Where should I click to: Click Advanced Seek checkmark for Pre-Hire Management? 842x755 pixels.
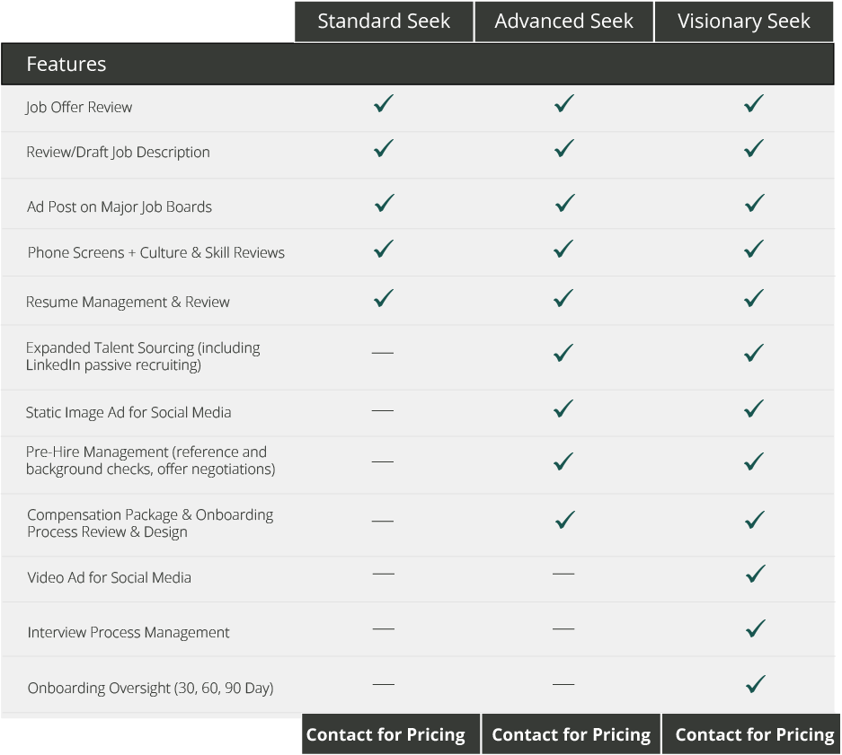click(563, 461)
